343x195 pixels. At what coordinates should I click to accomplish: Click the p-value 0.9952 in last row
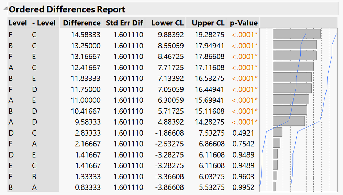pyautogui.click(x=243, y=187)
